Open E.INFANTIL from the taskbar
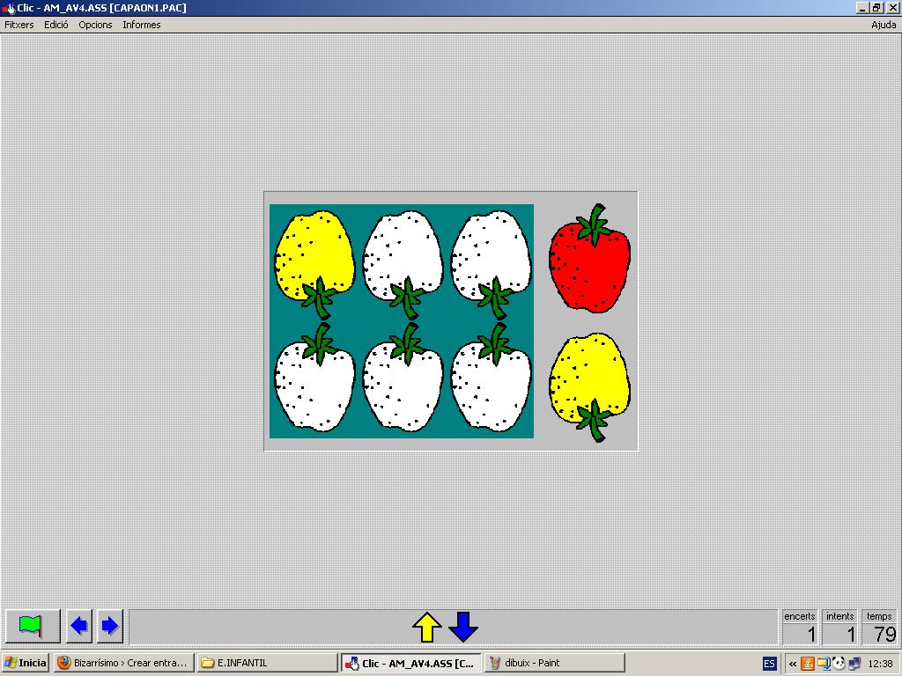 (266, 662)
